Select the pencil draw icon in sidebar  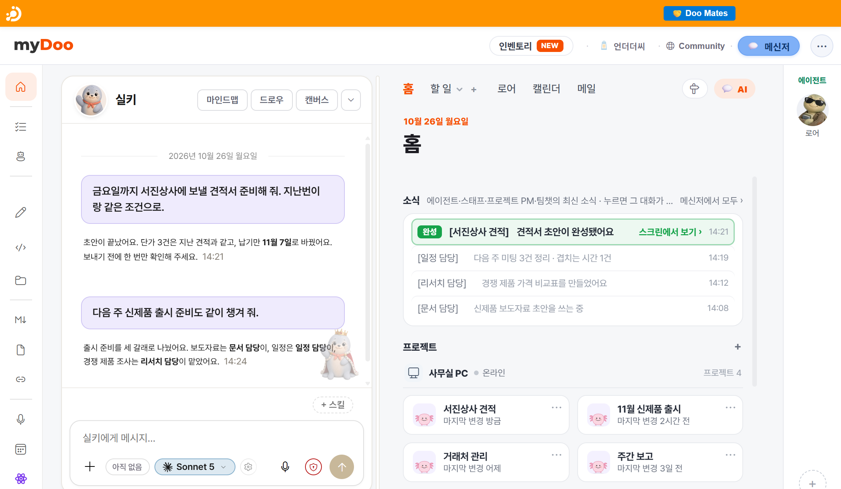click(x=21, y=212)
